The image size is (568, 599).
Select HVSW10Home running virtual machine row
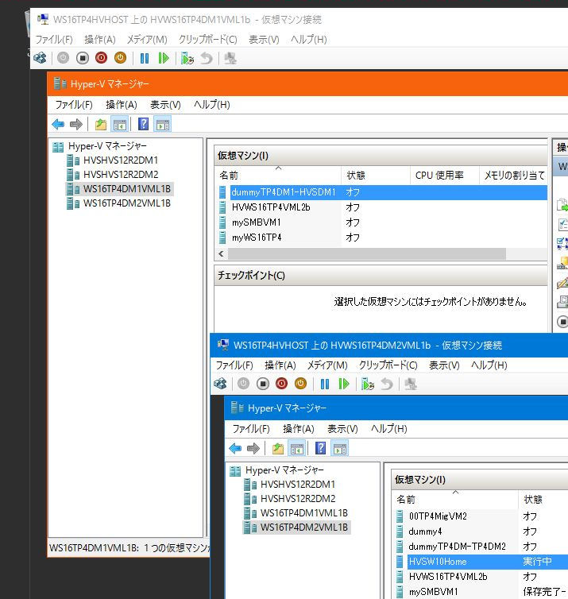click(481, 562)
